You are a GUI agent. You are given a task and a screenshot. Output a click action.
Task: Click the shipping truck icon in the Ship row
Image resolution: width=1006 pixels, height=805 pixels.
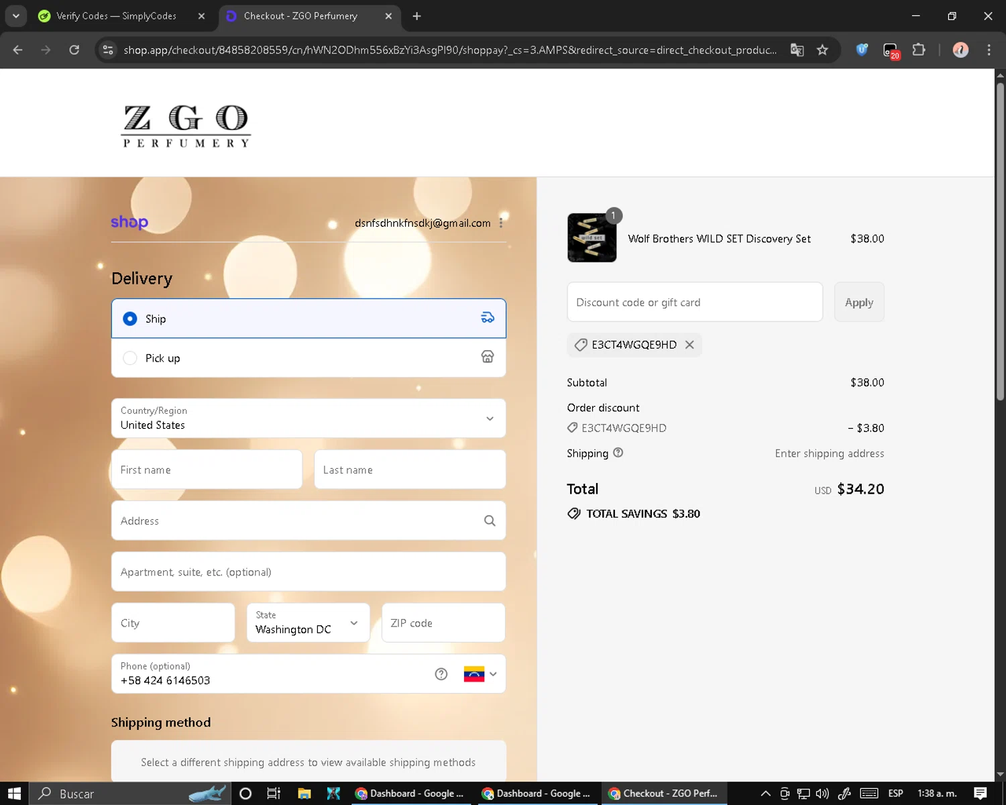coord(488,318)
